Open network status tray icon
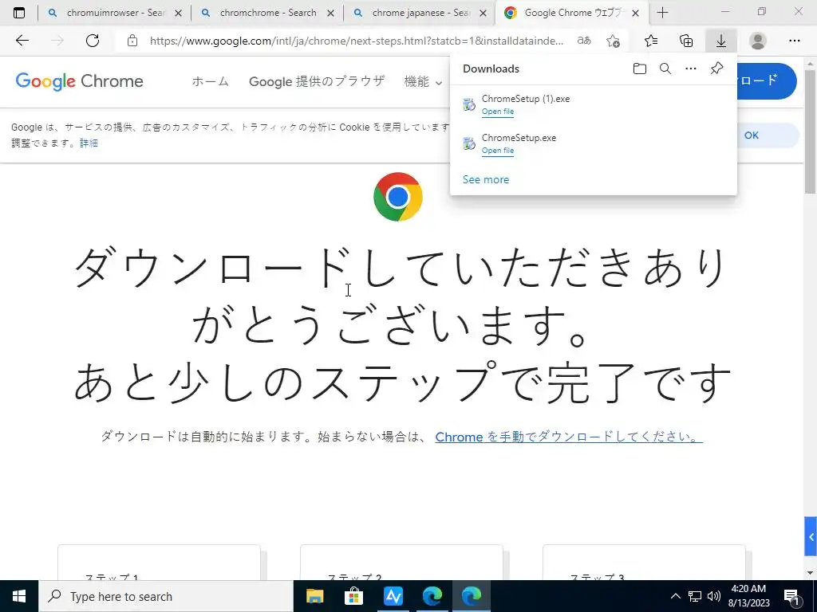The width and height of the screenshot is (817, 612). pyautogui.click(x=695, y=596)
